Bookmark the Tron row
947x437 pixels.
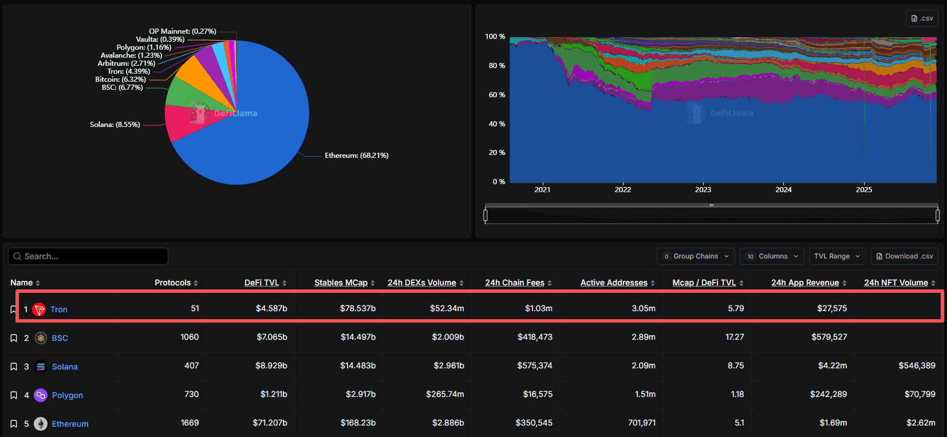(14, 309)
